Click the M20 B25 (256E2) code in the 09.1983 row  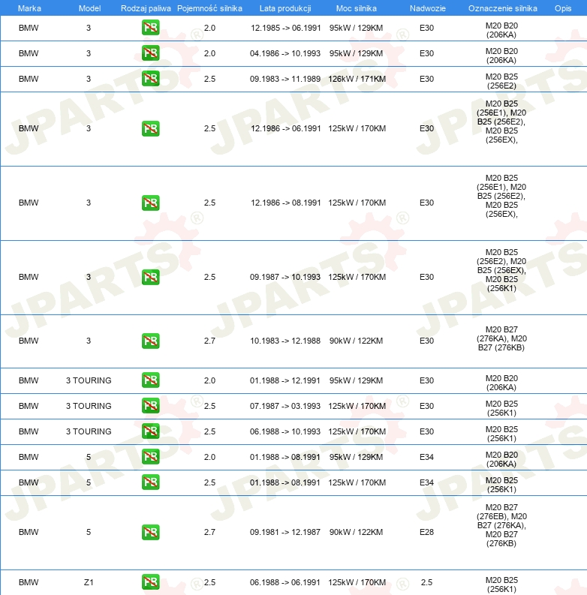501,81
